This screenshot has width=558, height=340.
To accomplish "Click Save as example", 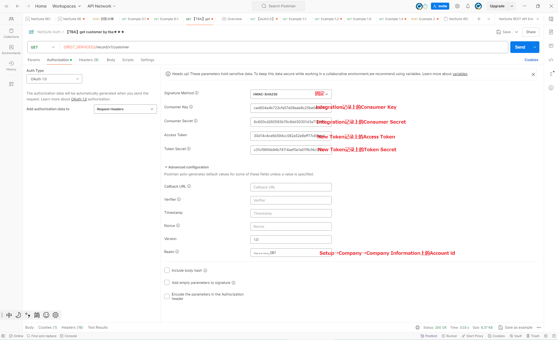I will coord(516,327).
